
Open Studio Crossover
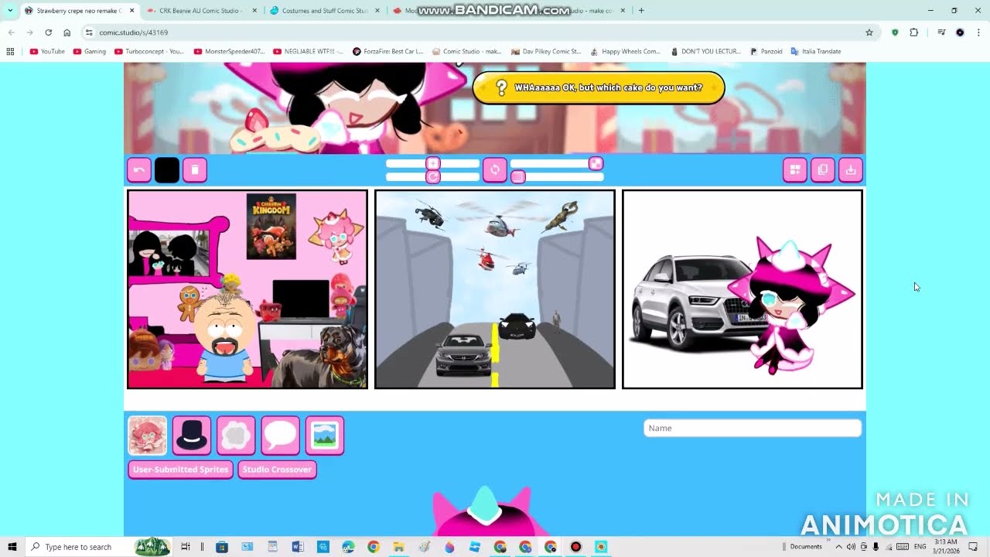[277, 470]
